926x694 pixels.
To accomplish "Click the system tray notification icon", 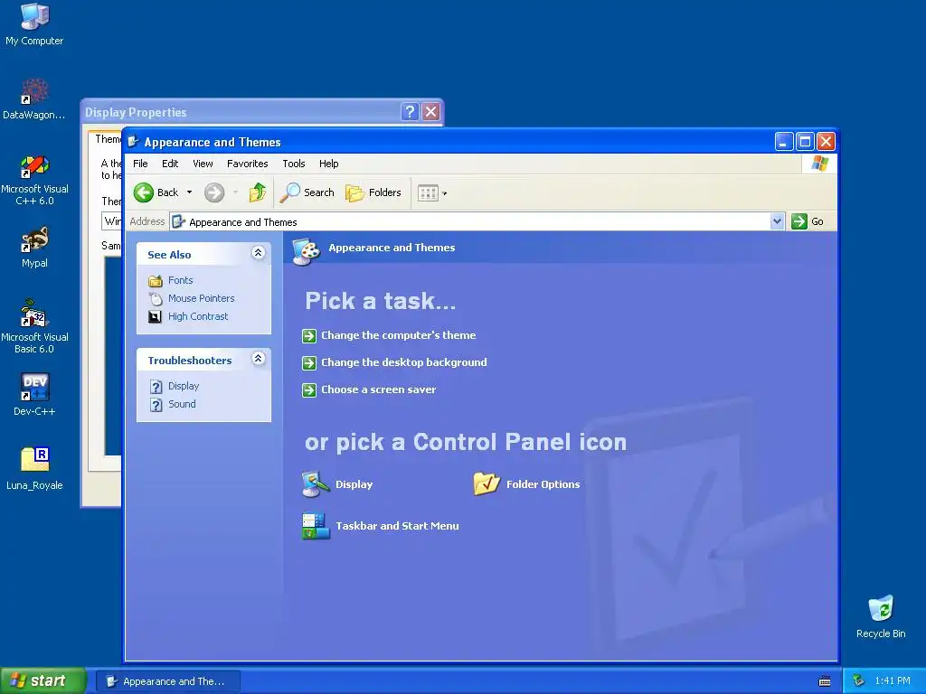I will click(x=859, y=681).
